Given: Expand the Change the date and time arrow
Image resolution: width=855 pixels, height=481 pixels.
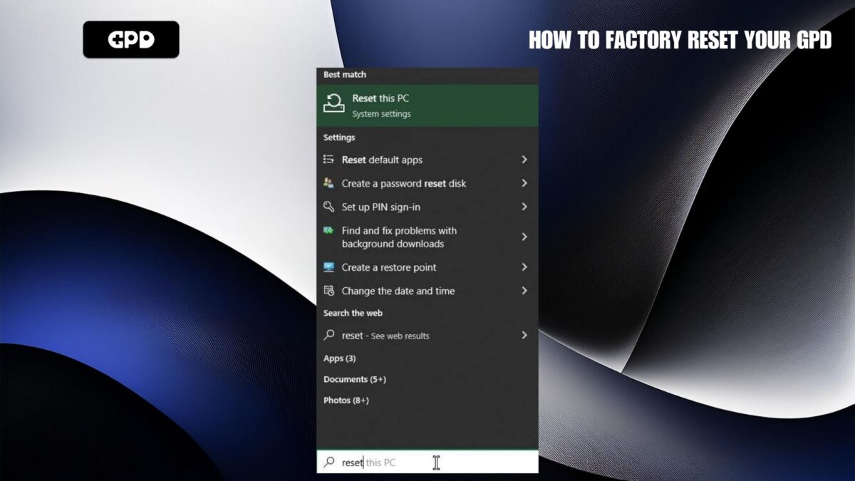Looking at the screenshot, I should pyautogui.click(x=524, y=291).
